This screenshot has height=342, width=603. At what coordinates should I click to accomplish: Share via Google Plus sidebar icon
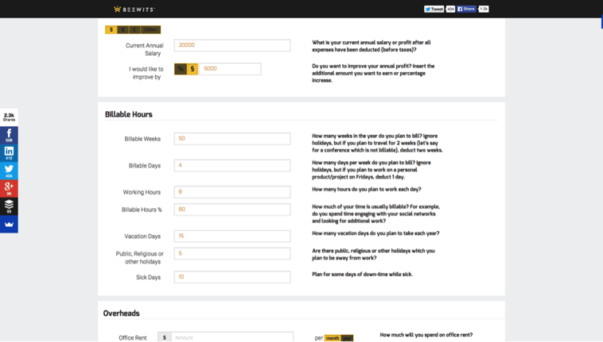pos(9,188)
